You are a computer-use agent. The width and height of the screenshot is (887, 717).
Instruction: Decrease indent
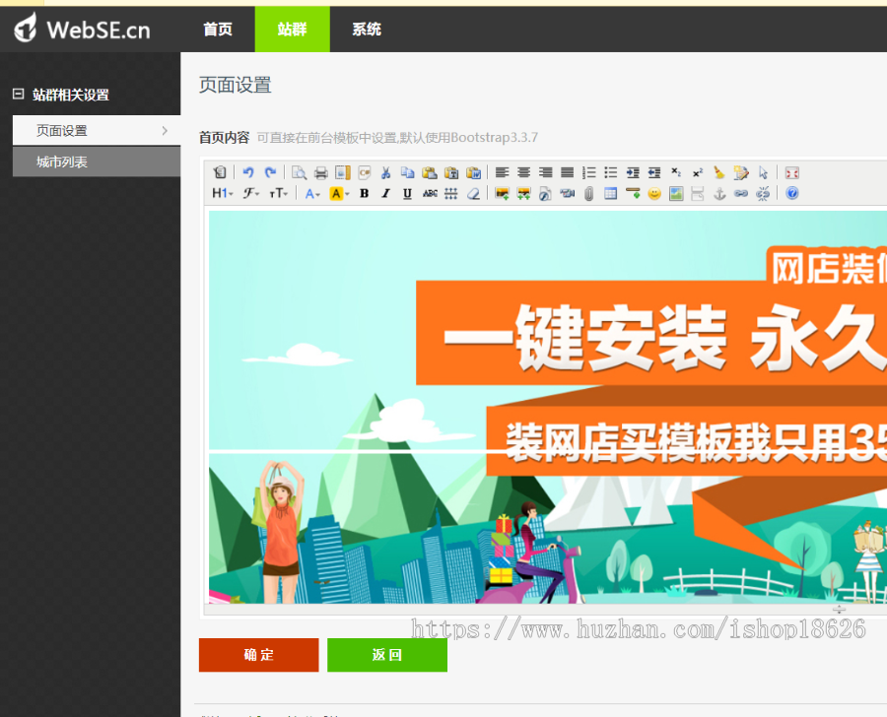(x=654, y=172)
